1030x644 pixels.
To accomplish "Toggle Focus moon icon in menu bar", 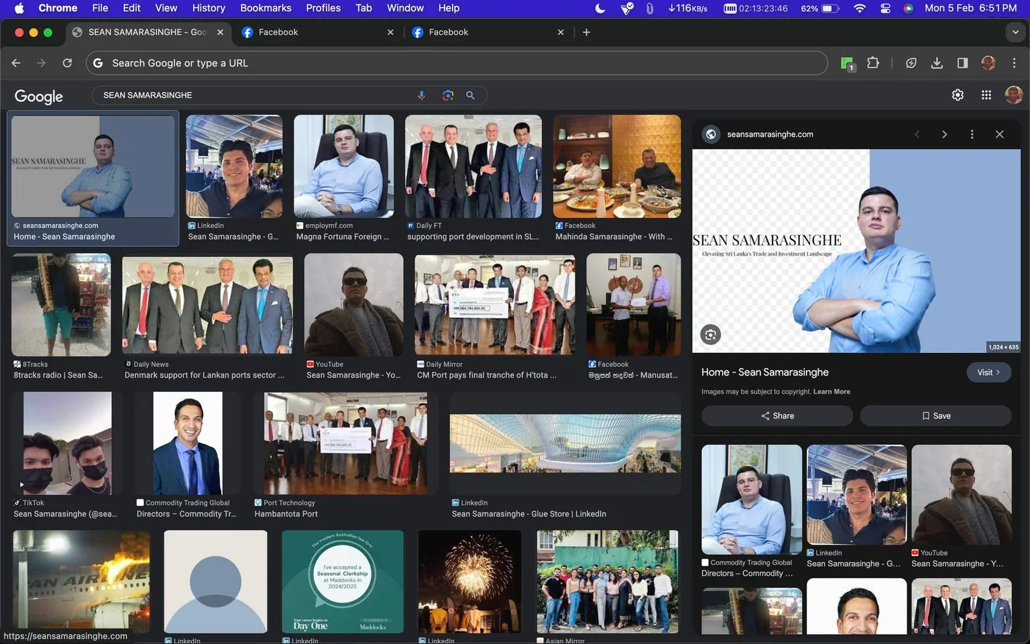I will [600, 8].
